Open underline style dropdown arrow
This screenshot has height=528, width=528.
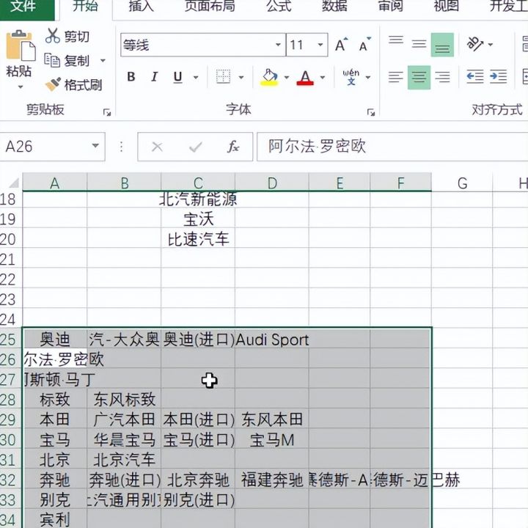pyautogui.click(x=196, y=78)
